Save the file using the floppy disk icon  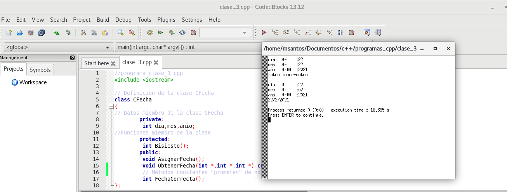tap(31, 33)
